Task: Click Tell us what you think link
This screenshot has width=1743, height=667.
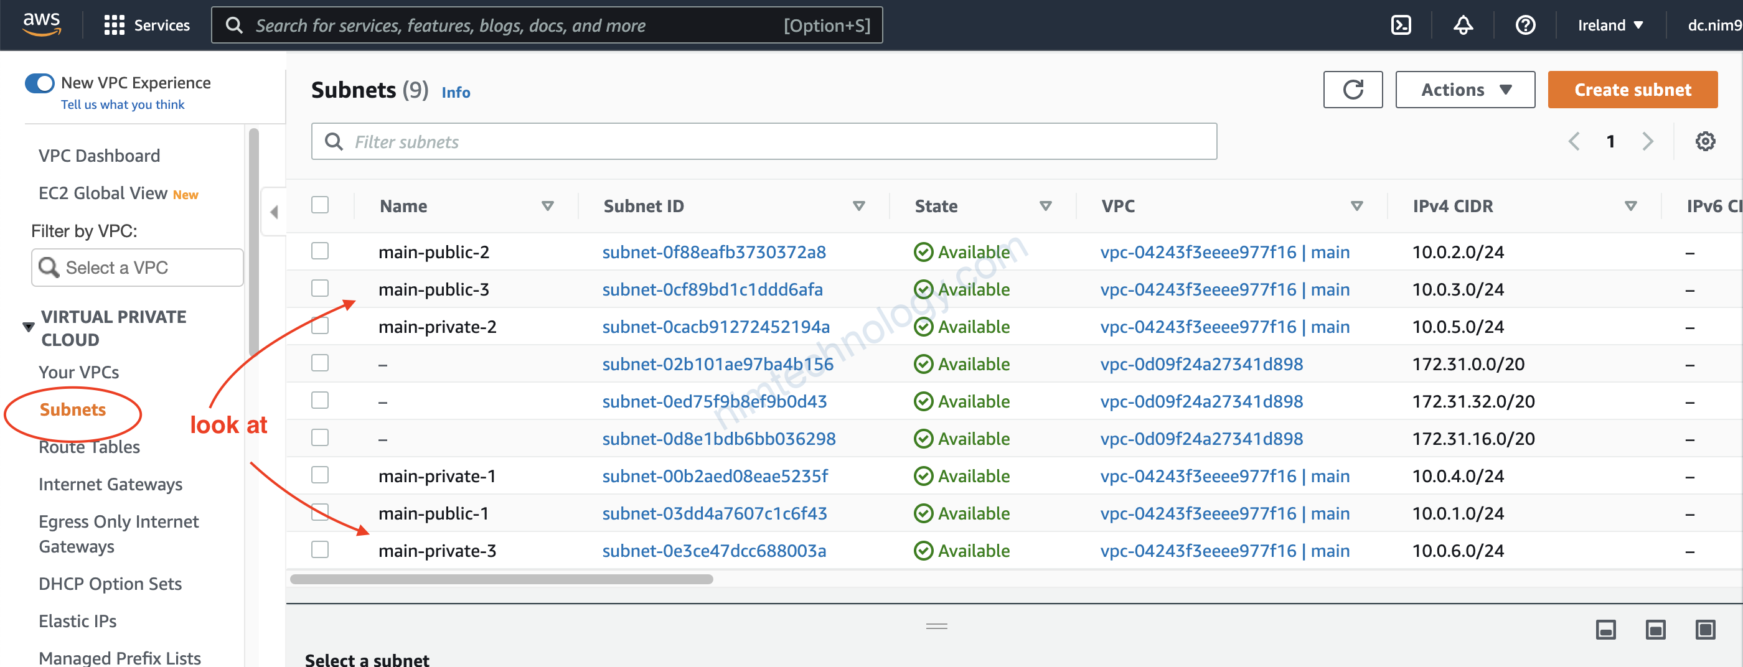Action: point(123,104)
